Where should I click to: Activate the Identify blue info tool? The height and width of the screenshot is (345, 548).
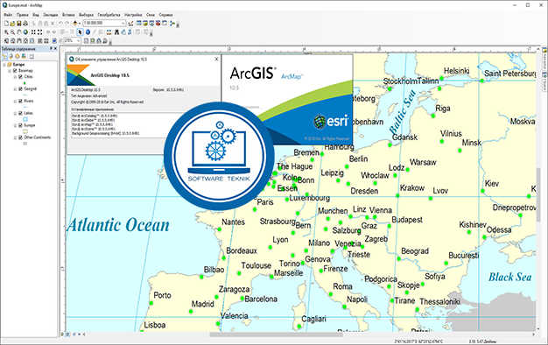click(x=88, y=32)
